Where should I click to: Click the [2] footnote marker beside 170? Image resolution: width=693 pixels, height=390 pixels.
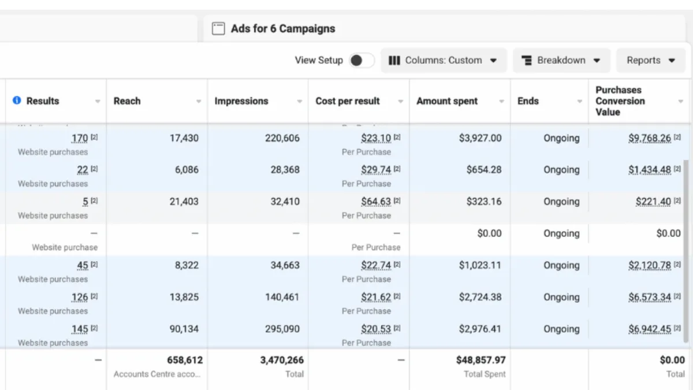pyautogui.click(x=94, y=137)
